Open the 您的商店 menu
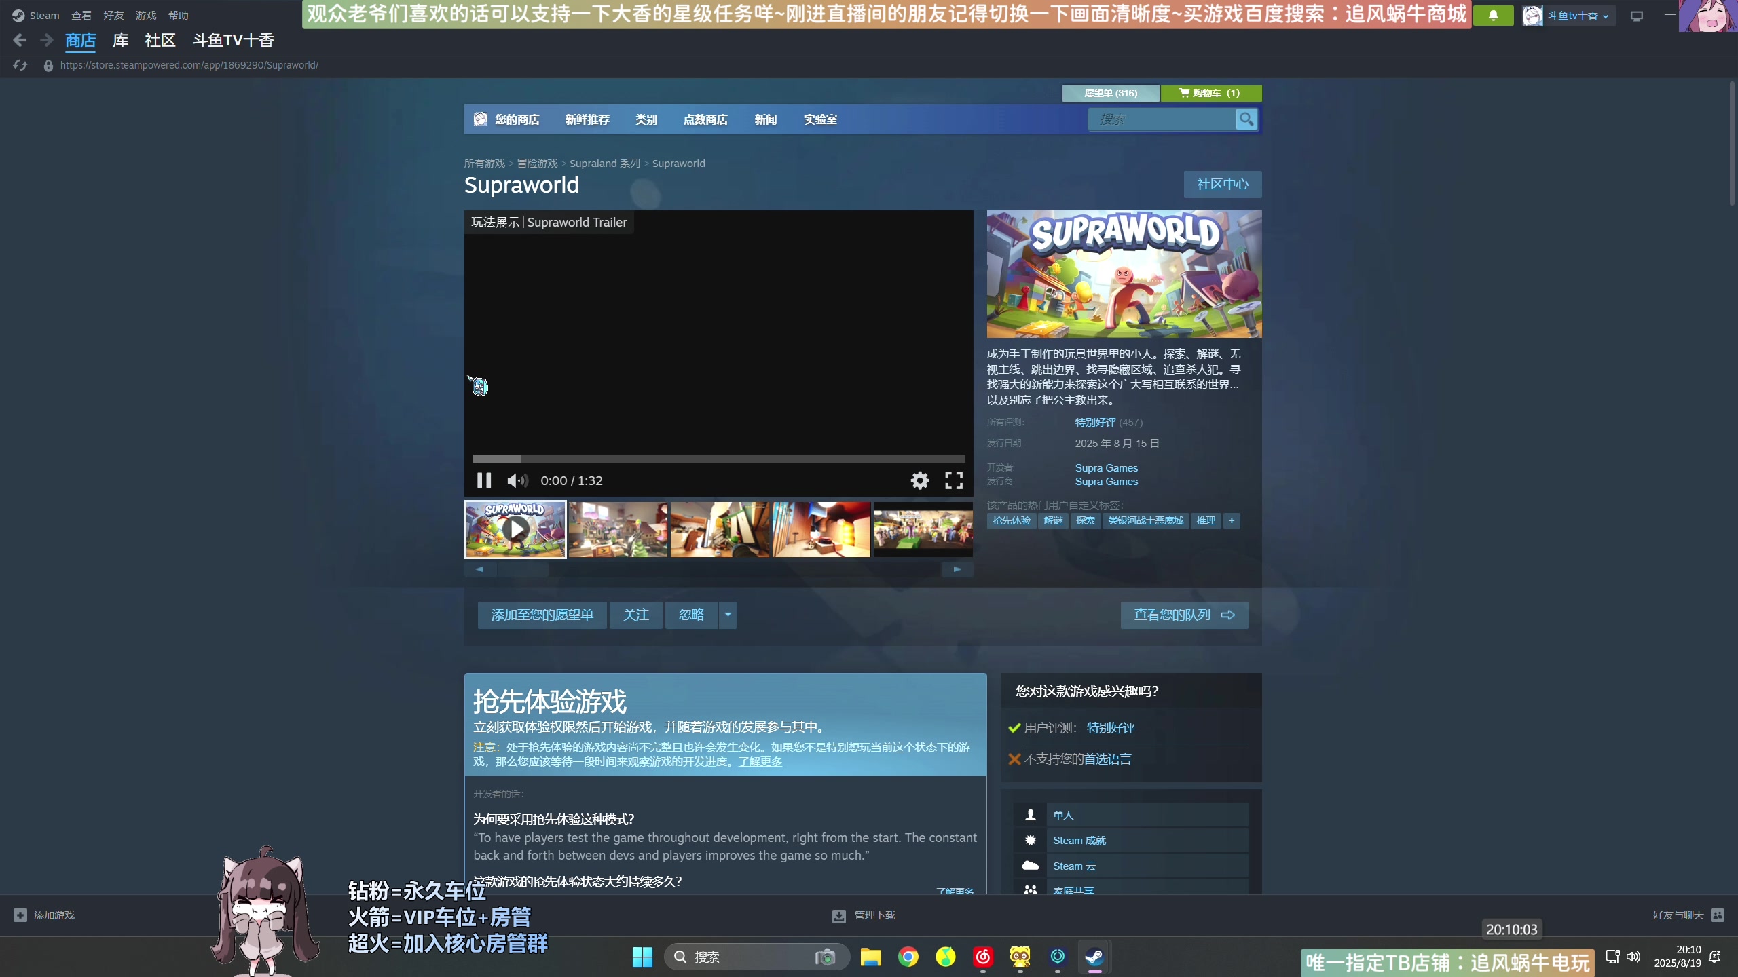This screenshot has height=977, width=1738. (517, 119)
